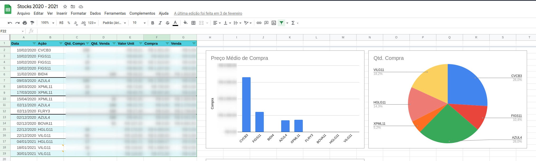
Task: Open horizontal align dropdown
Action: click(217, 23)
